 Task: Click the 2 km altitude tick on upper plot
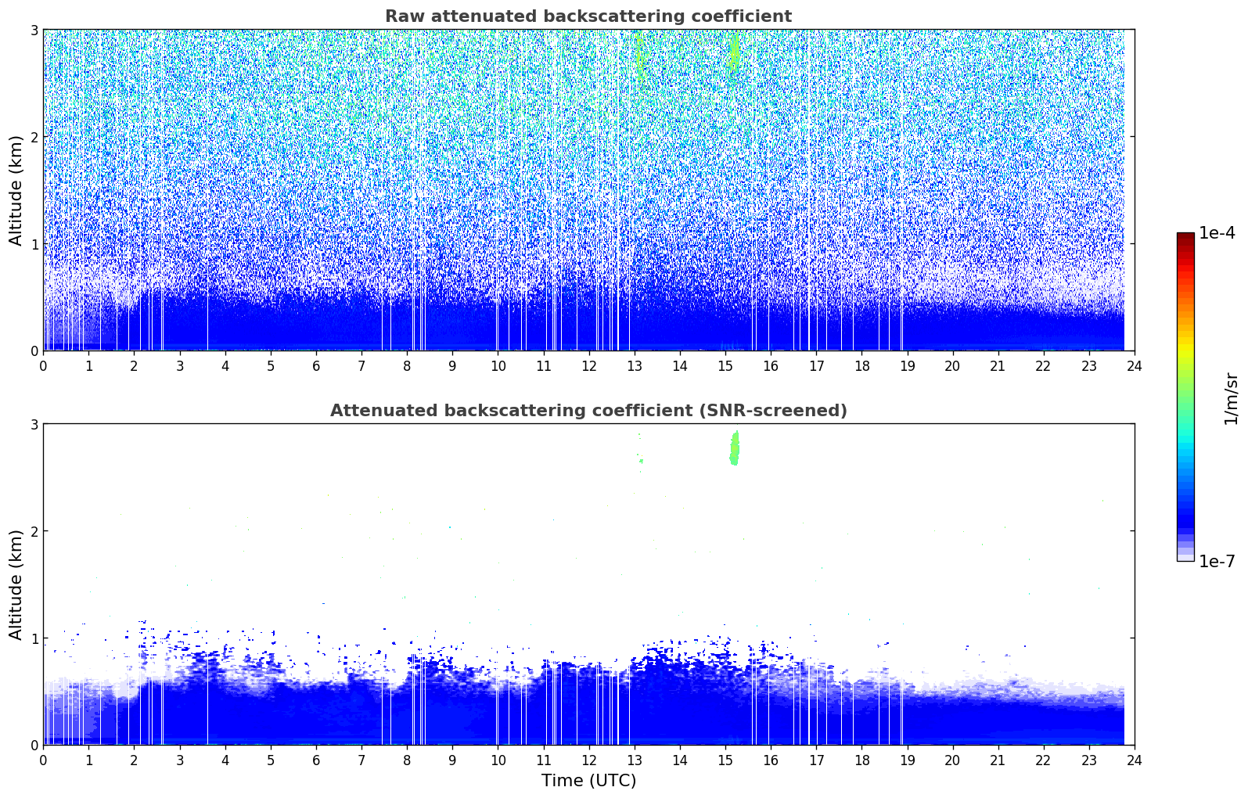34,137
